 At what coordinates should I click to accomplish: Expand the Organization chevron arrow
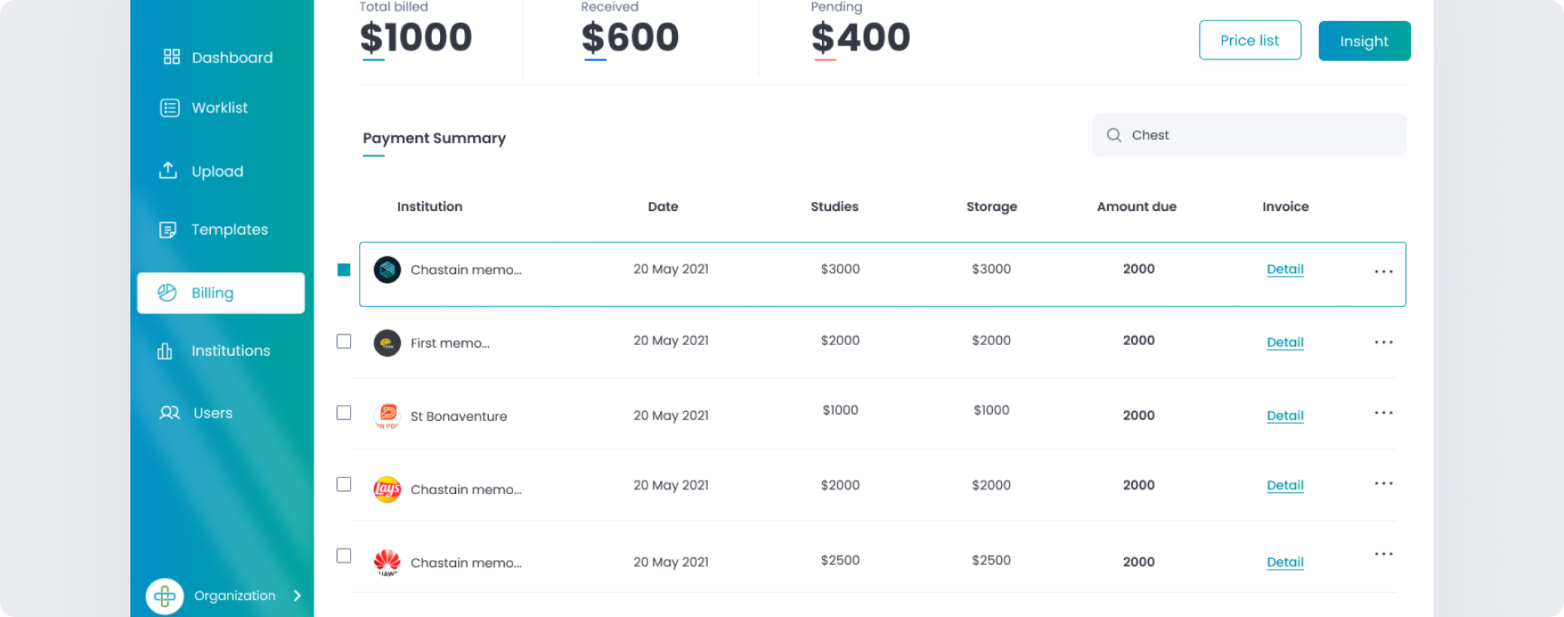point(297,596)
